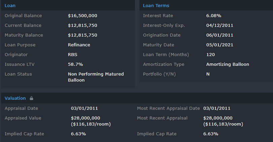This screenshot has height=142, width=273.
Task: Select the Portfolio (Y/N) value N
Action: pos(208,74)
